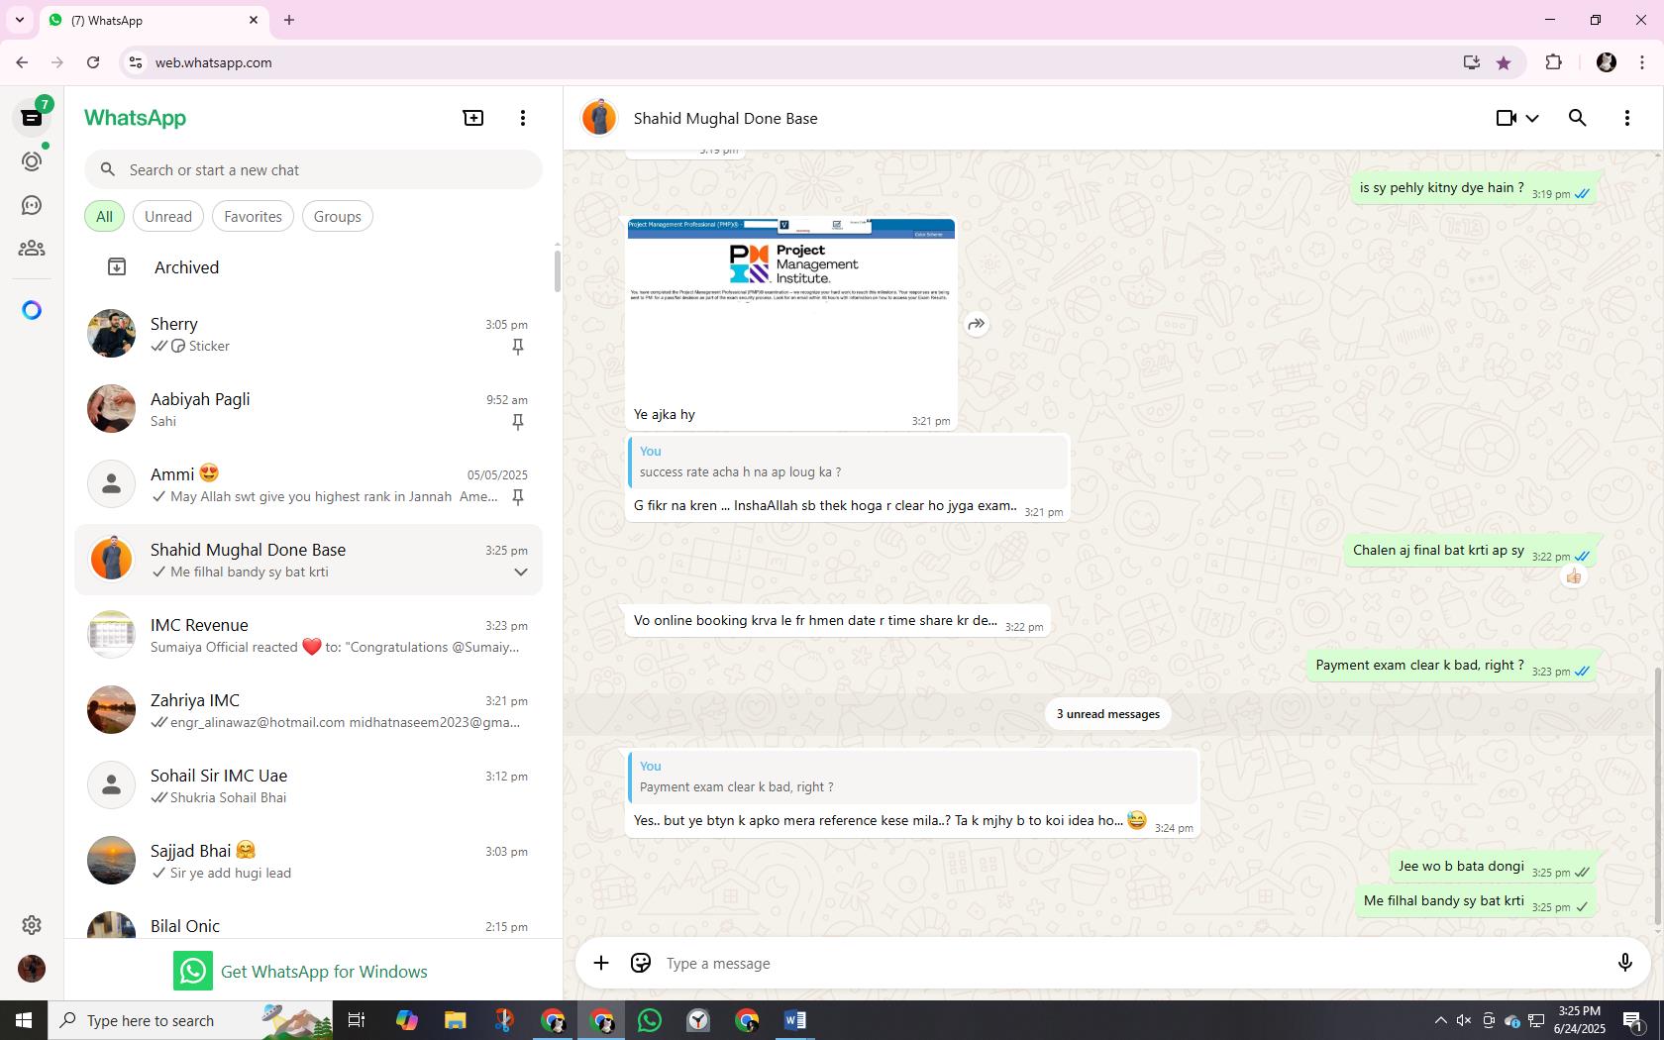Click the pin icon on Sherry chat

point(517,347)
